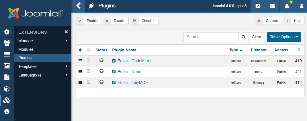
Task: Open Menus via the sidebar list icon
Action: tap(7, 54)
